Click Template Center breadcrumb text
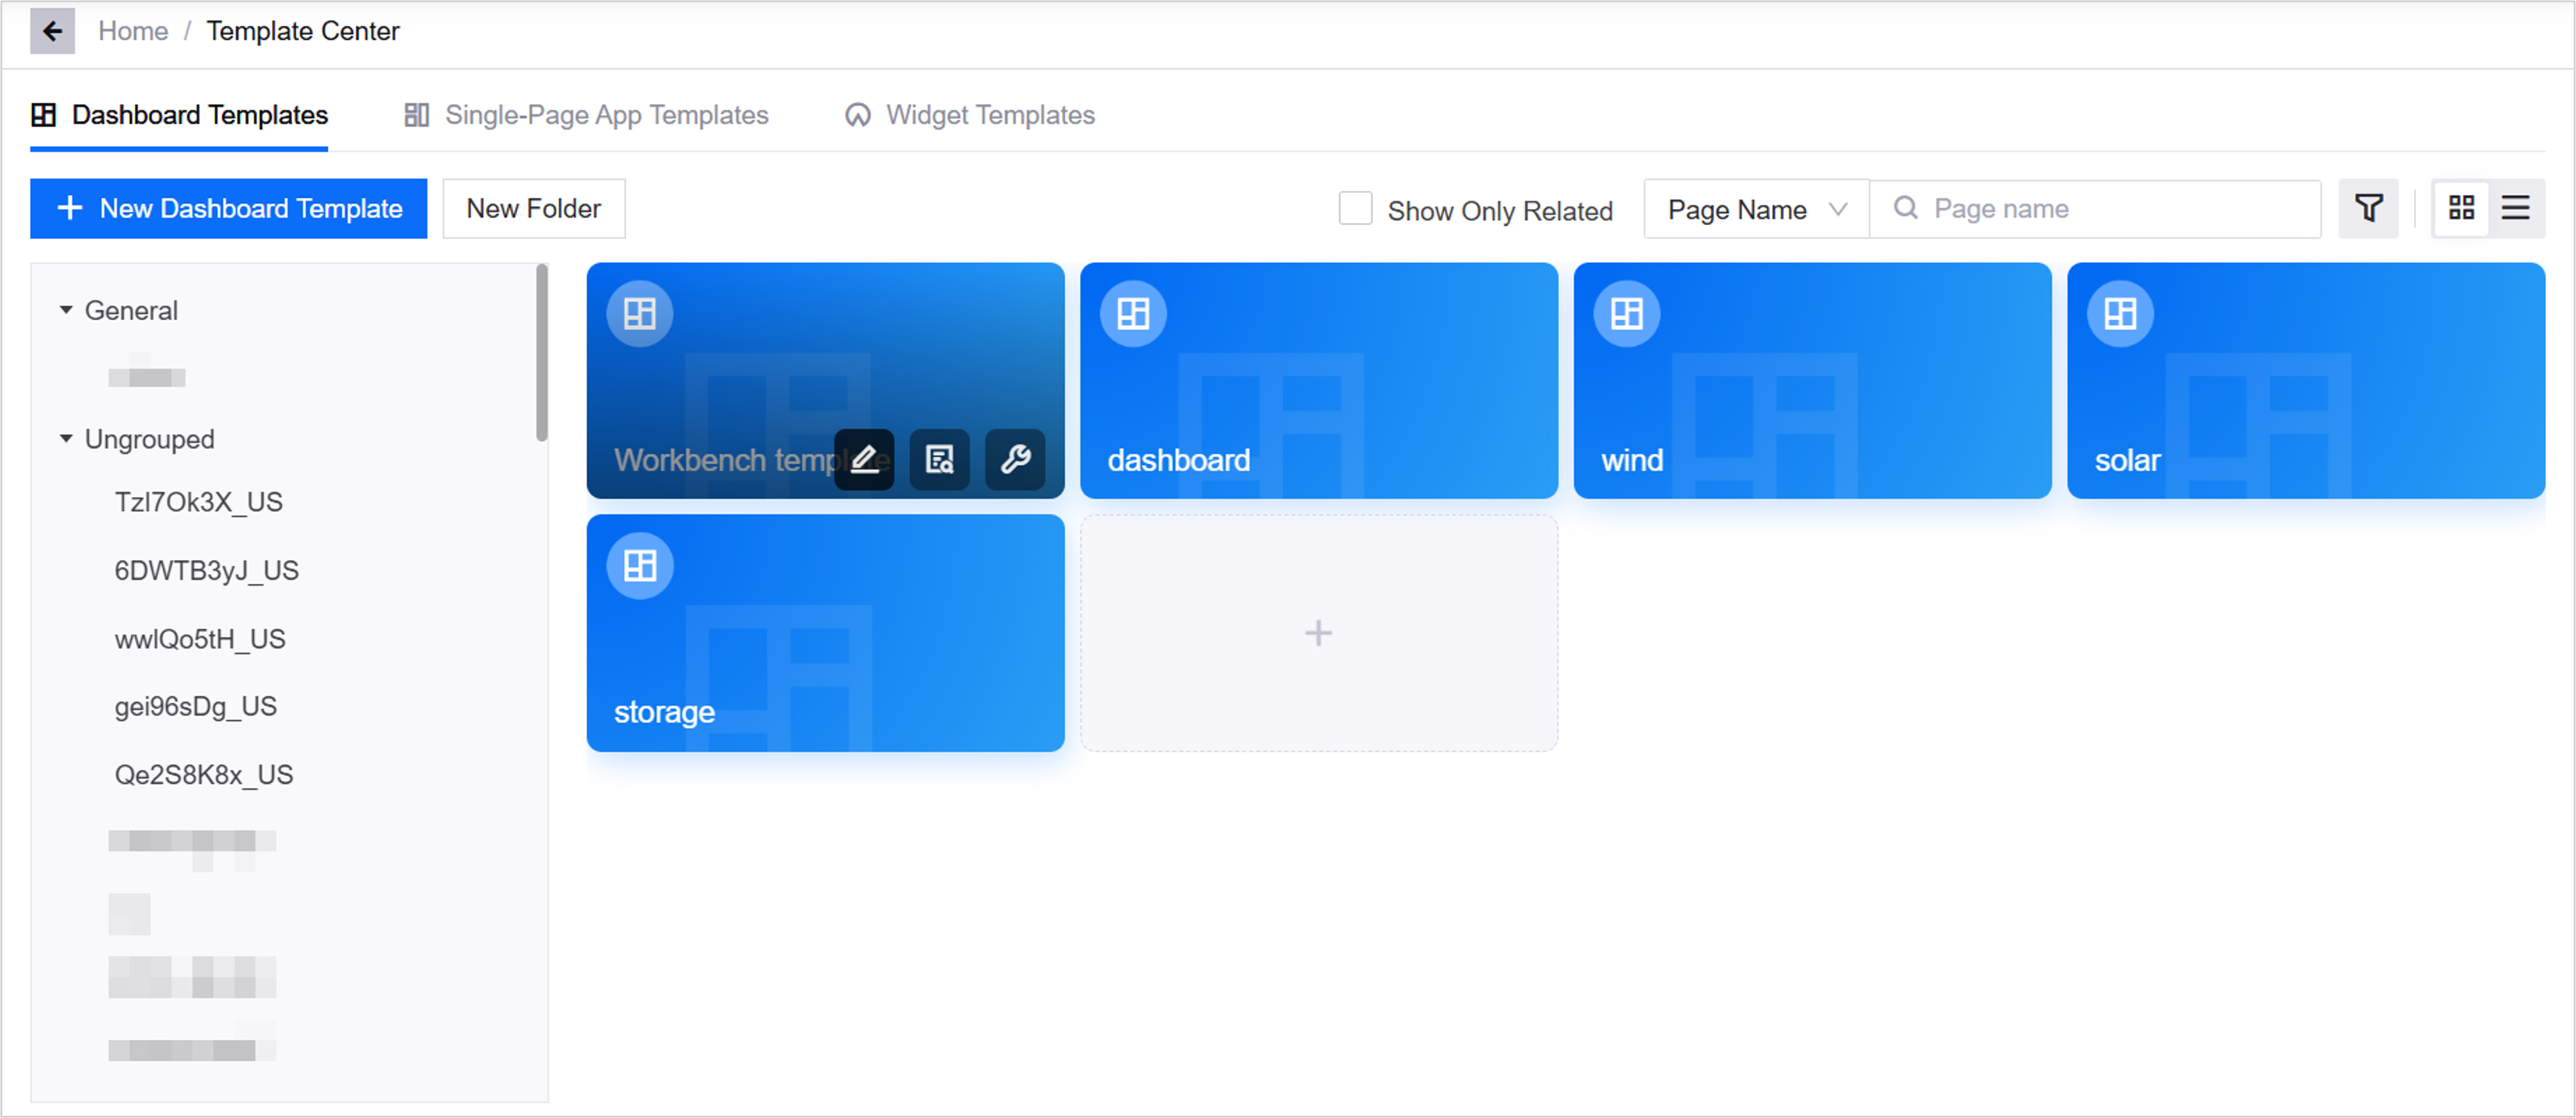 303,31
